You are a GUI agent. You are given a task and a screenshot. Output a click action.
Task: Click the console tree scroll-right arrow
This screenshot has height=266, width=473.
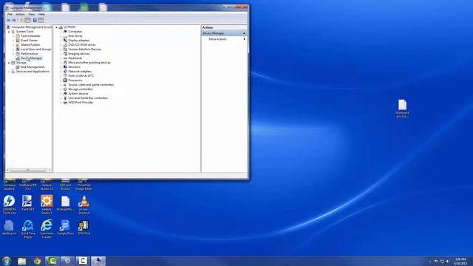coord(50,170)
